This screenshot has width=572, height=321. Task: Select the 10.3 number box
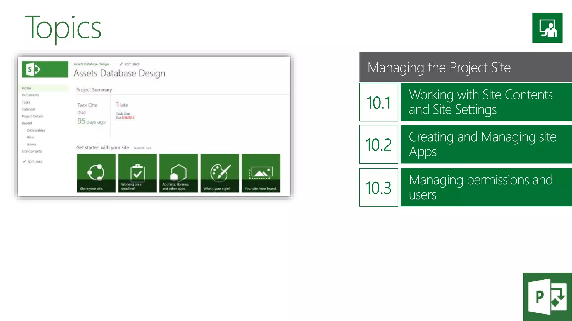[379, 188]
